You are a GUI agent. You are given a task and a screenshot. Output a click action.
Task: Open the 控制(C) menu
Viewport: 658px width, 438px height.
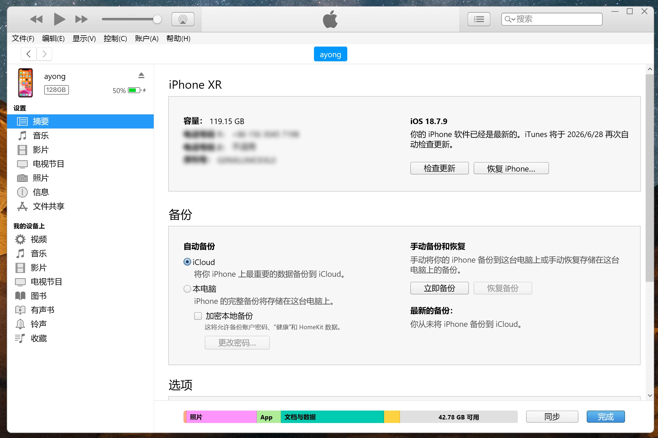point(115,39)
